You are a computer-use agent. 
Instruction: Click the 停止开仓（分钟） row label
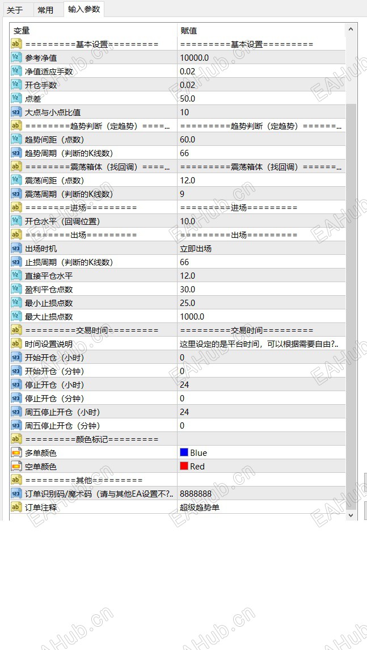pyautogui.click(x=54, y=399)
